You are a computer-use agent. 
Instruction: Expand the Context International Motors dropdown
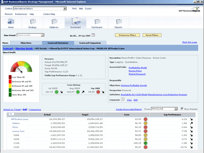point(65,8)
